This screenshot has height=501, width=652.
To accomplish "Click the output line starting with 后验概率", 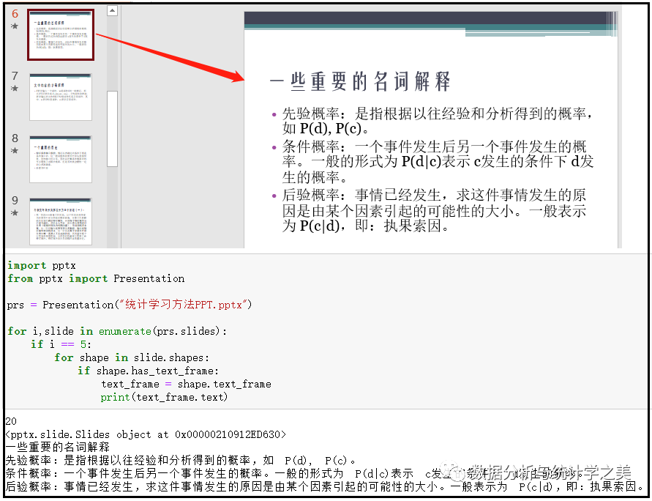I will (325, 486).
